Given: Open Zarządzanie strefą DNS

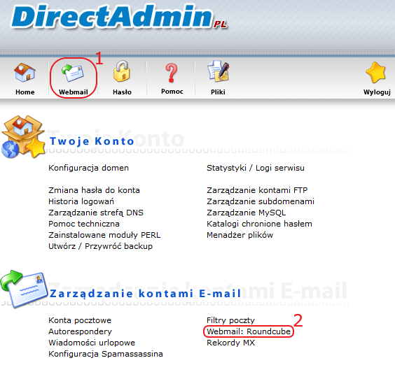Looking at the screenshot, I should [96, 213].
